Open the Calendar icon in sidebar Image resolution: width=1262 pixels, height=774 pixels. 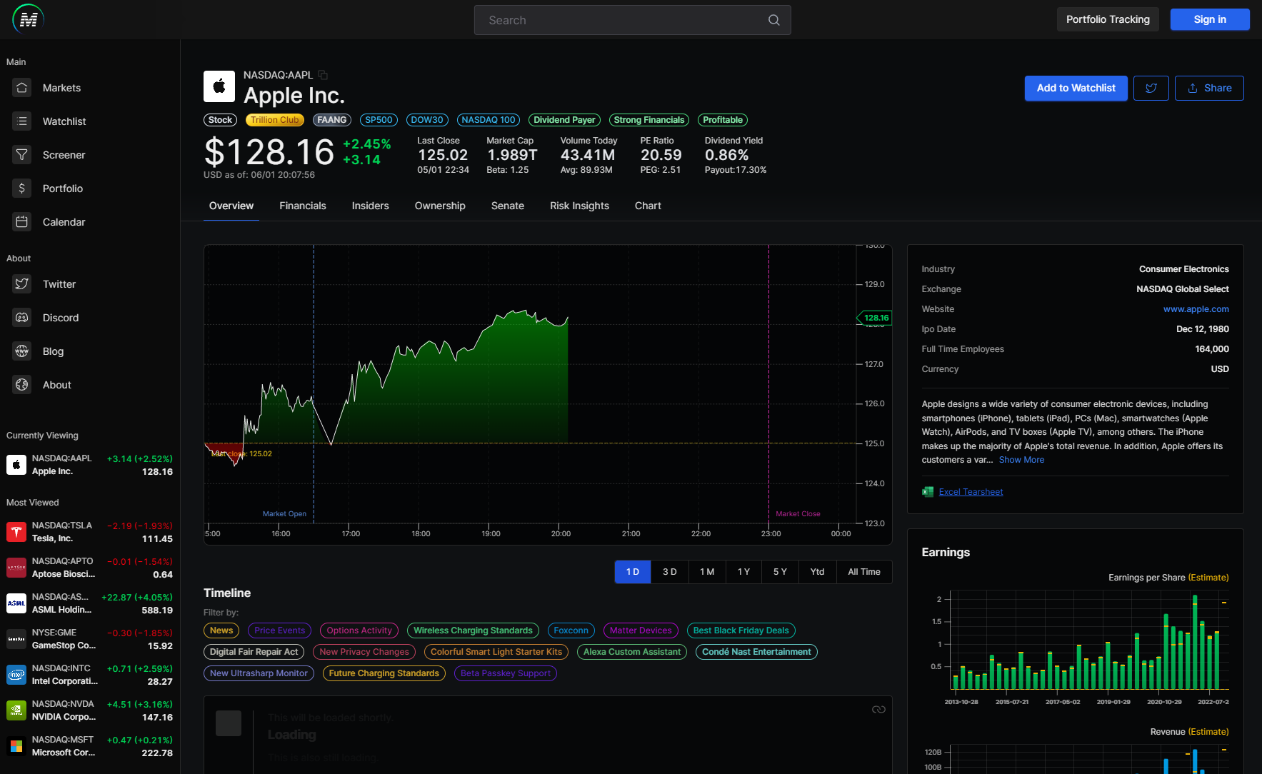21,221
